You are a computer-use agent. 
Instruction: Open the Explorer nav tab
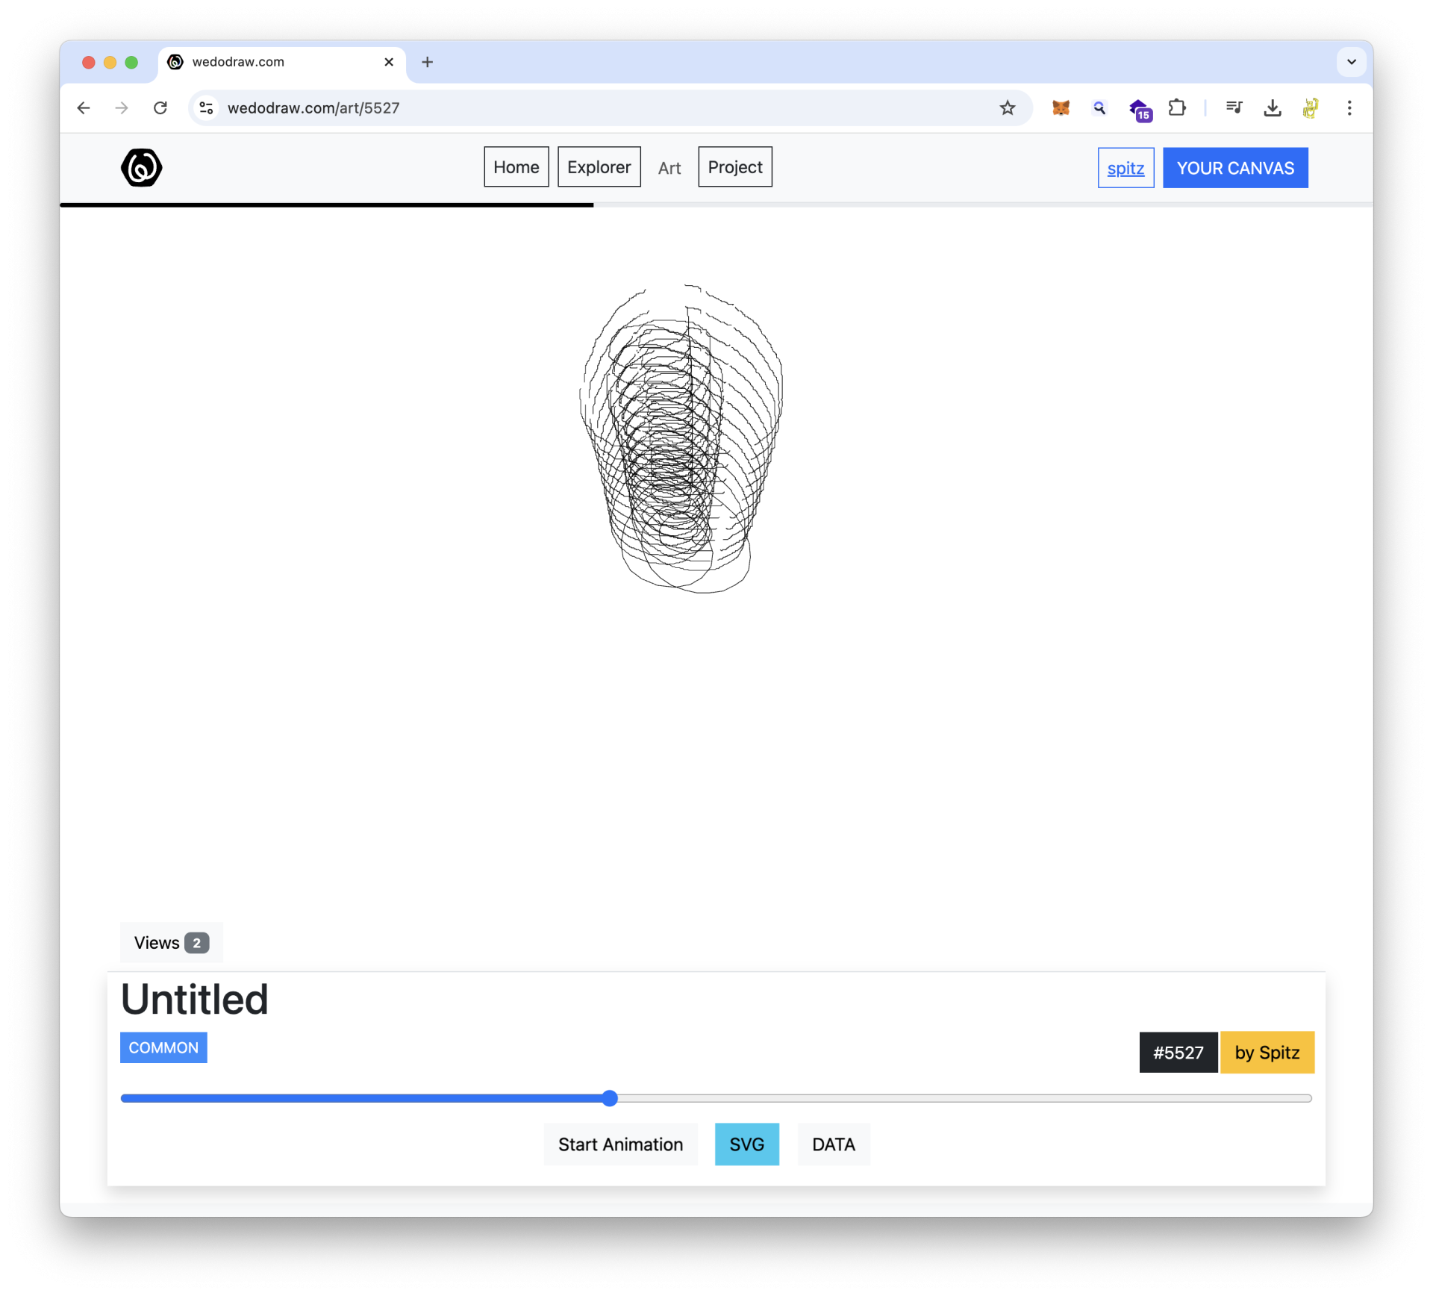click(599, 167)
